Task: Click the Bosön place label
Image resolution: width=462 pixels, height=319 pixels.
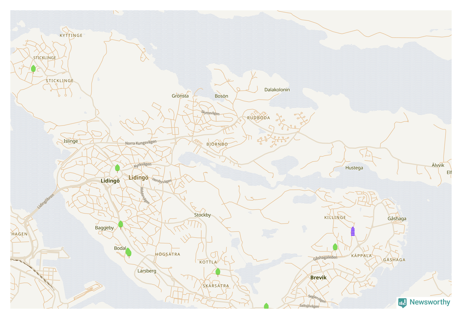Action: coord(221,96)
